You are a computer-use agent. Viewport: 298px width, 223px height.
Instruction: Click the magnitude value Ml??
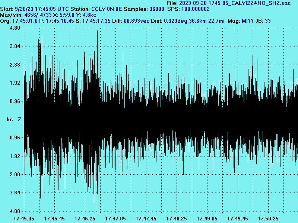pyautogui.click(x=248, y=21)
